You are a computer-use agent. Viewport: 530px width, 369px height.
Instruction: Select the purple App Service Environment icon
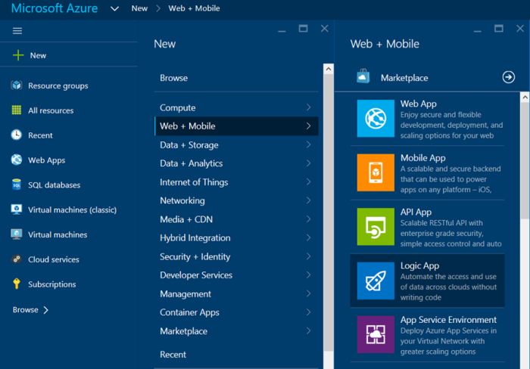coord(376,334)
